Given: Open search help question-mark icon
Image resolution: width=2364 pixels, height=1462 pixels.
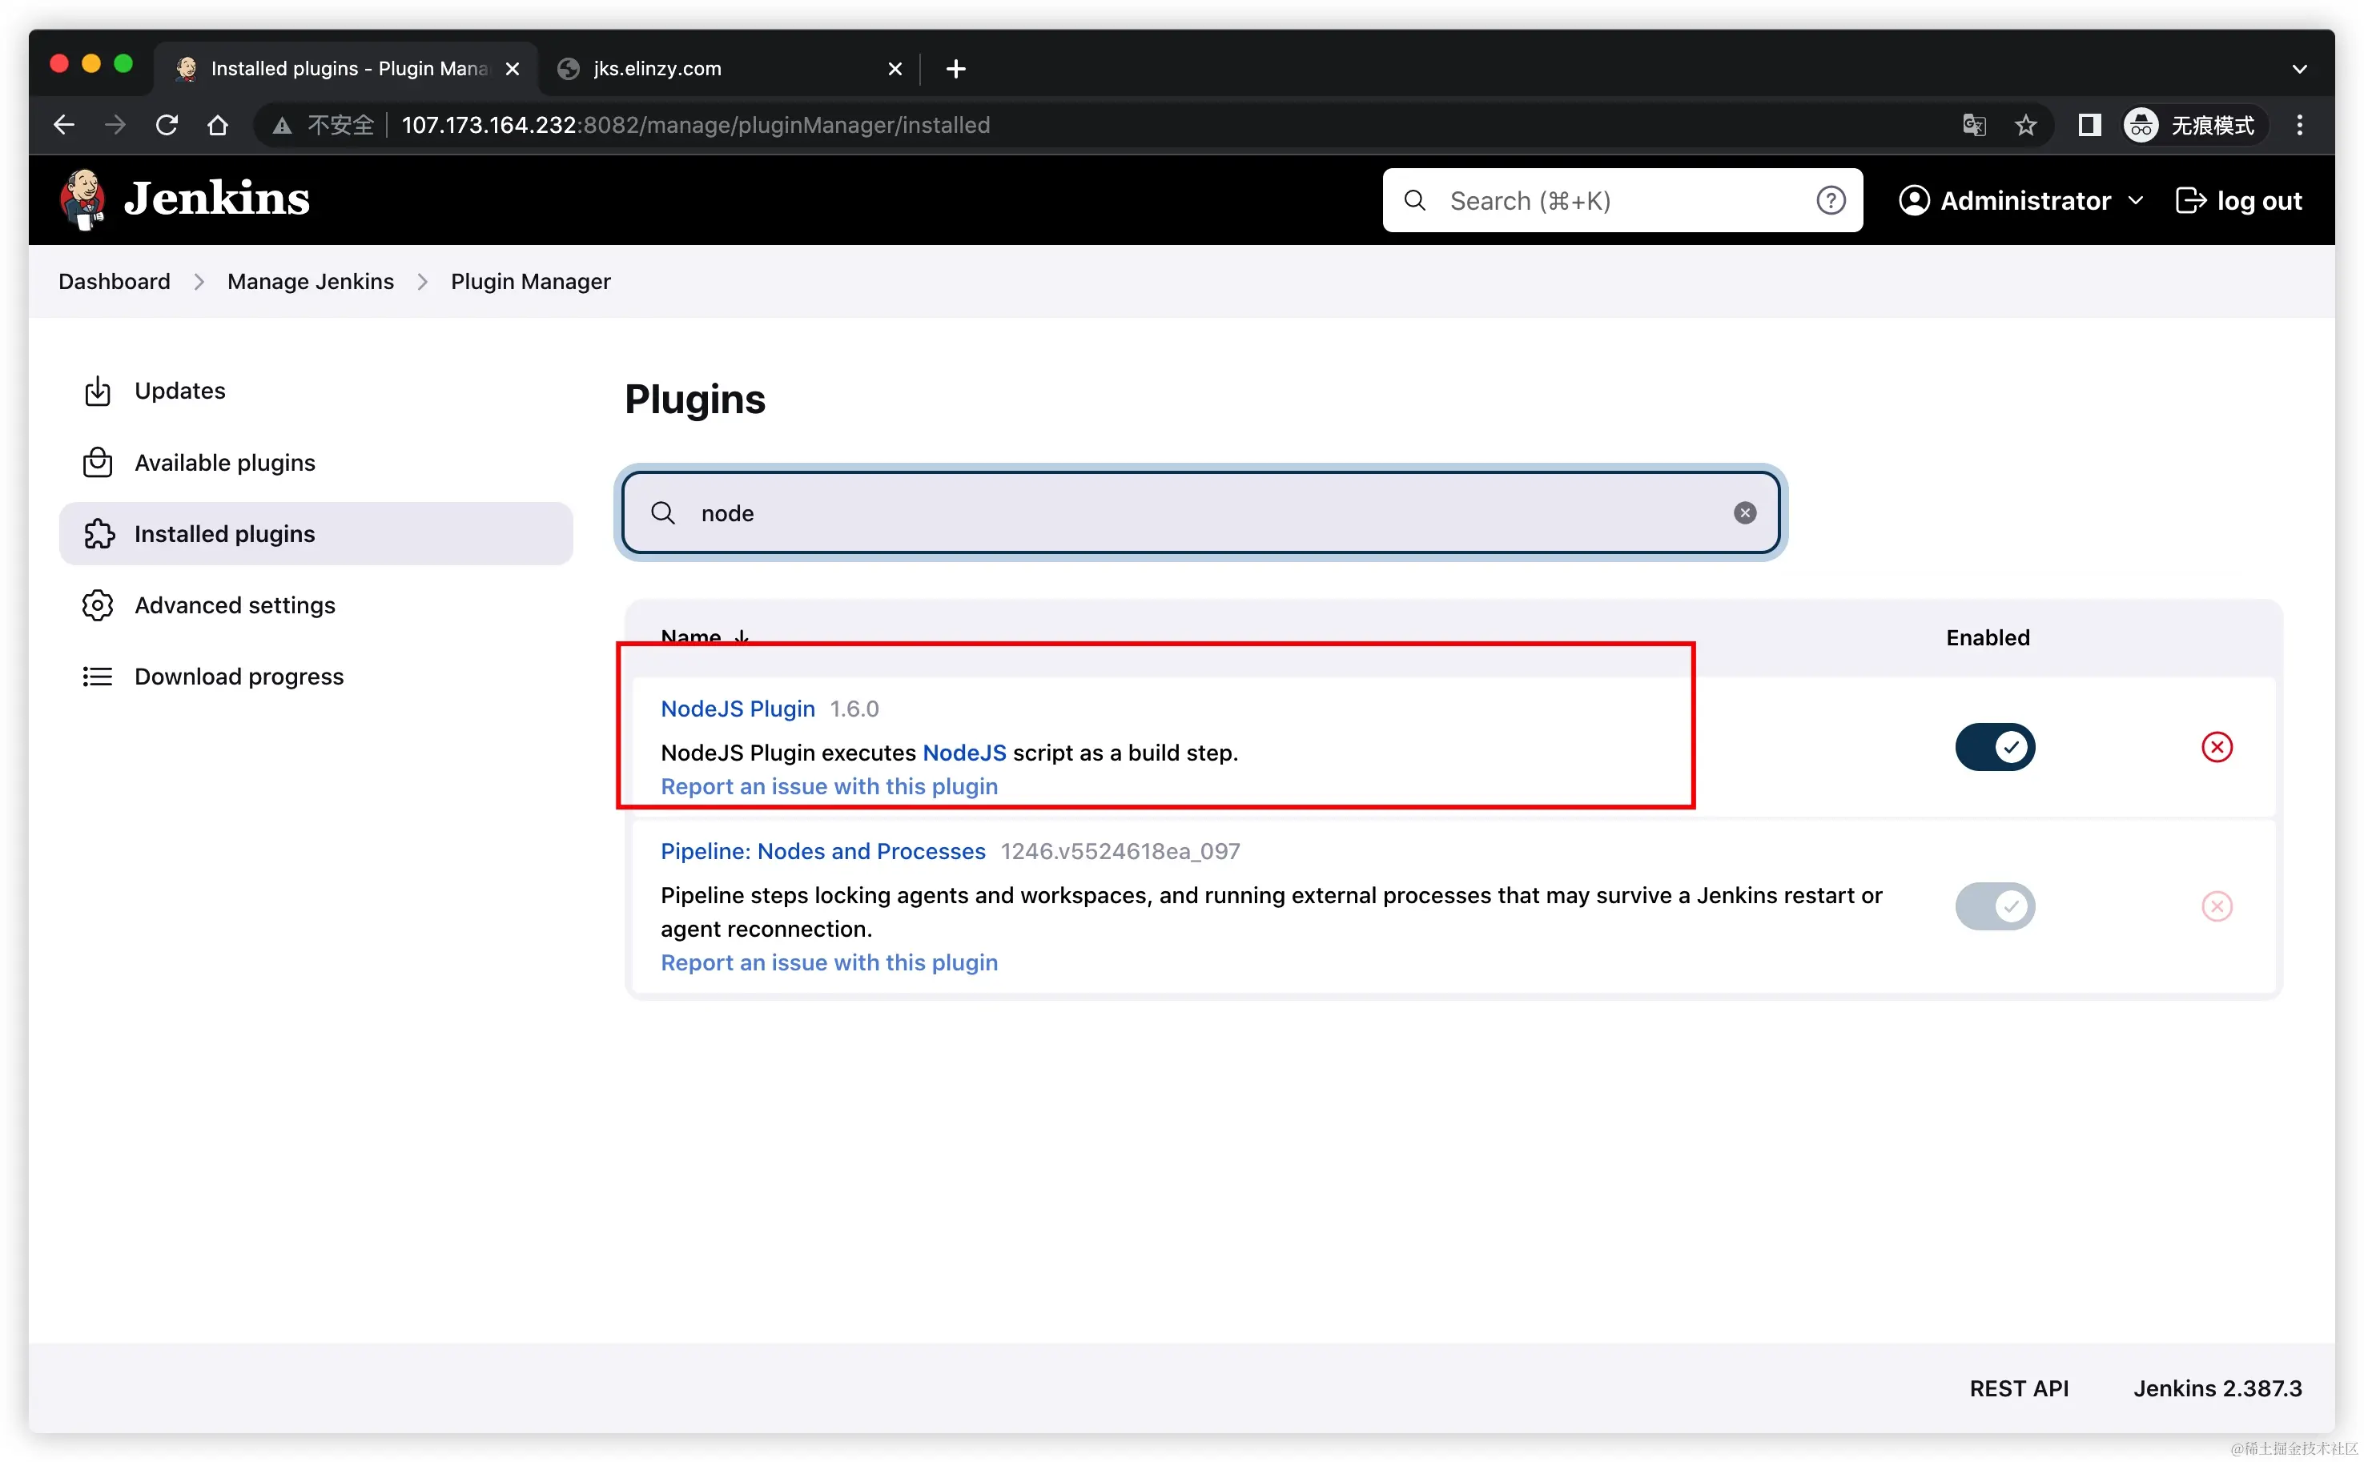Looking at the screenshot, I should (1831, 200).
